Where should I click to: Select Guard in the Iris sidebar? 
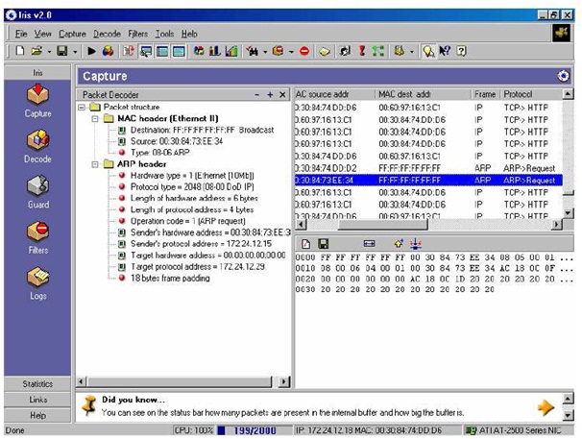37,192
